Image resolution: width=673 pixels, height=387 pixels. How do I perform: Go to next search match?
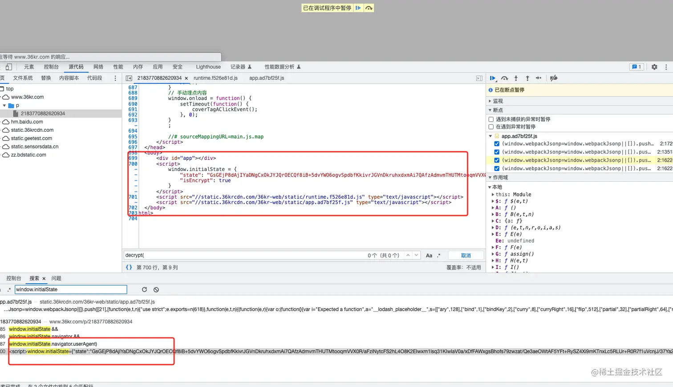pos(416,255)
